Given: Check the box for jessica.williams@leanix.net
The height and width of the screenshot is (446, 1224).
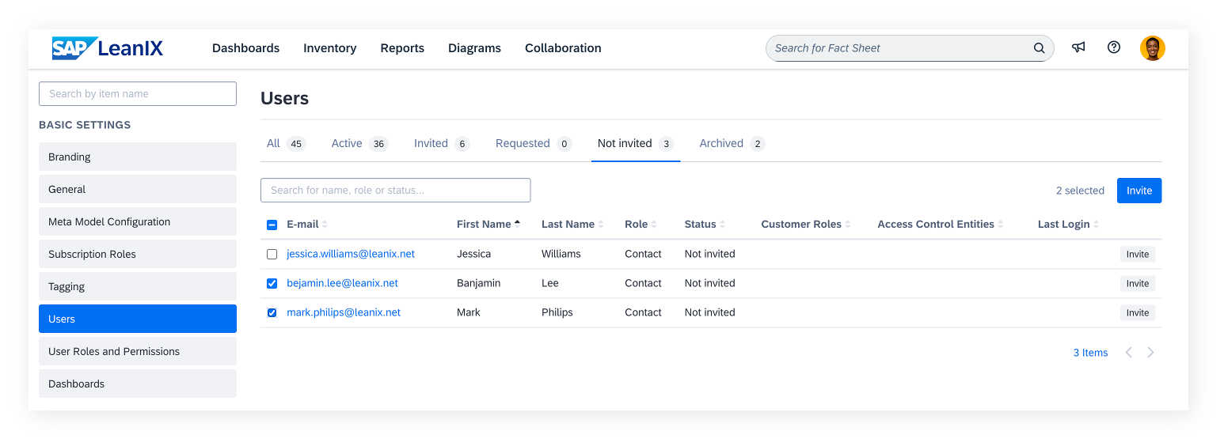Looking at the screenshot, I should click(x=272, y=255).
